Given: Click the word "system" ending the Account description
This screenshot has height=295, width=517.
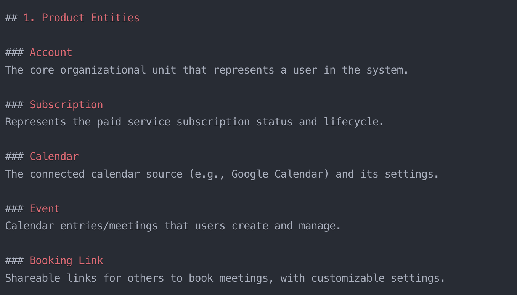Looking at the screenshot, I should pos(385,70).
